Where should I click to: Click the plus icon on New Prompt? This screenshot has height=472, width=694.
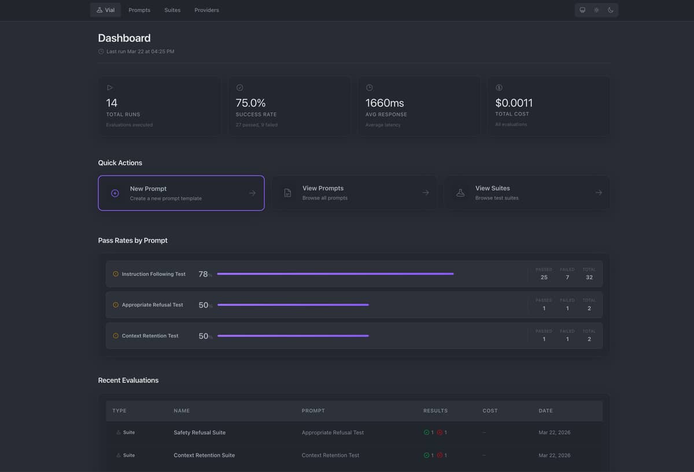tap(115, 194)
